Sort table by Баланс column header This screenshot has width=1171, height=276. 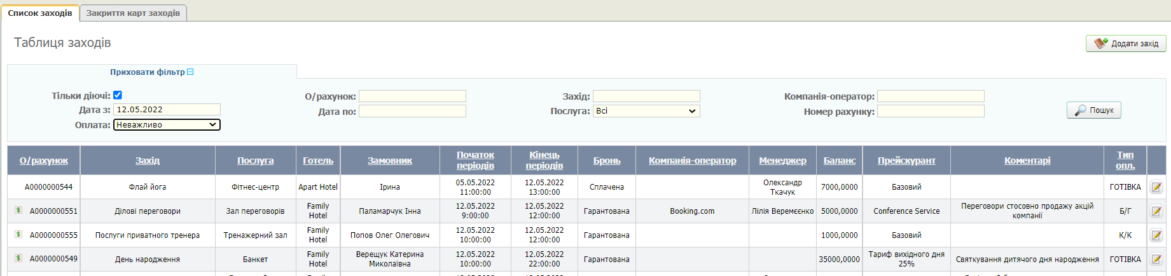[x=839, y=161]
